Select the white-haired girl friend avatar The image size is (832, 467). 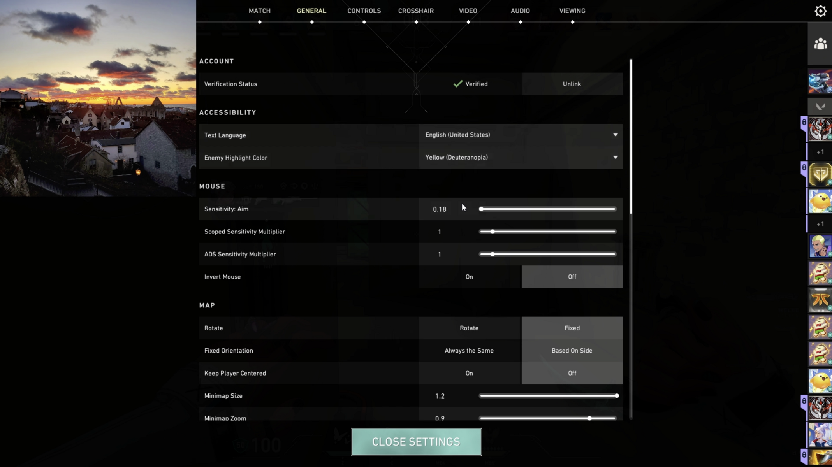[x=820, y=435]
